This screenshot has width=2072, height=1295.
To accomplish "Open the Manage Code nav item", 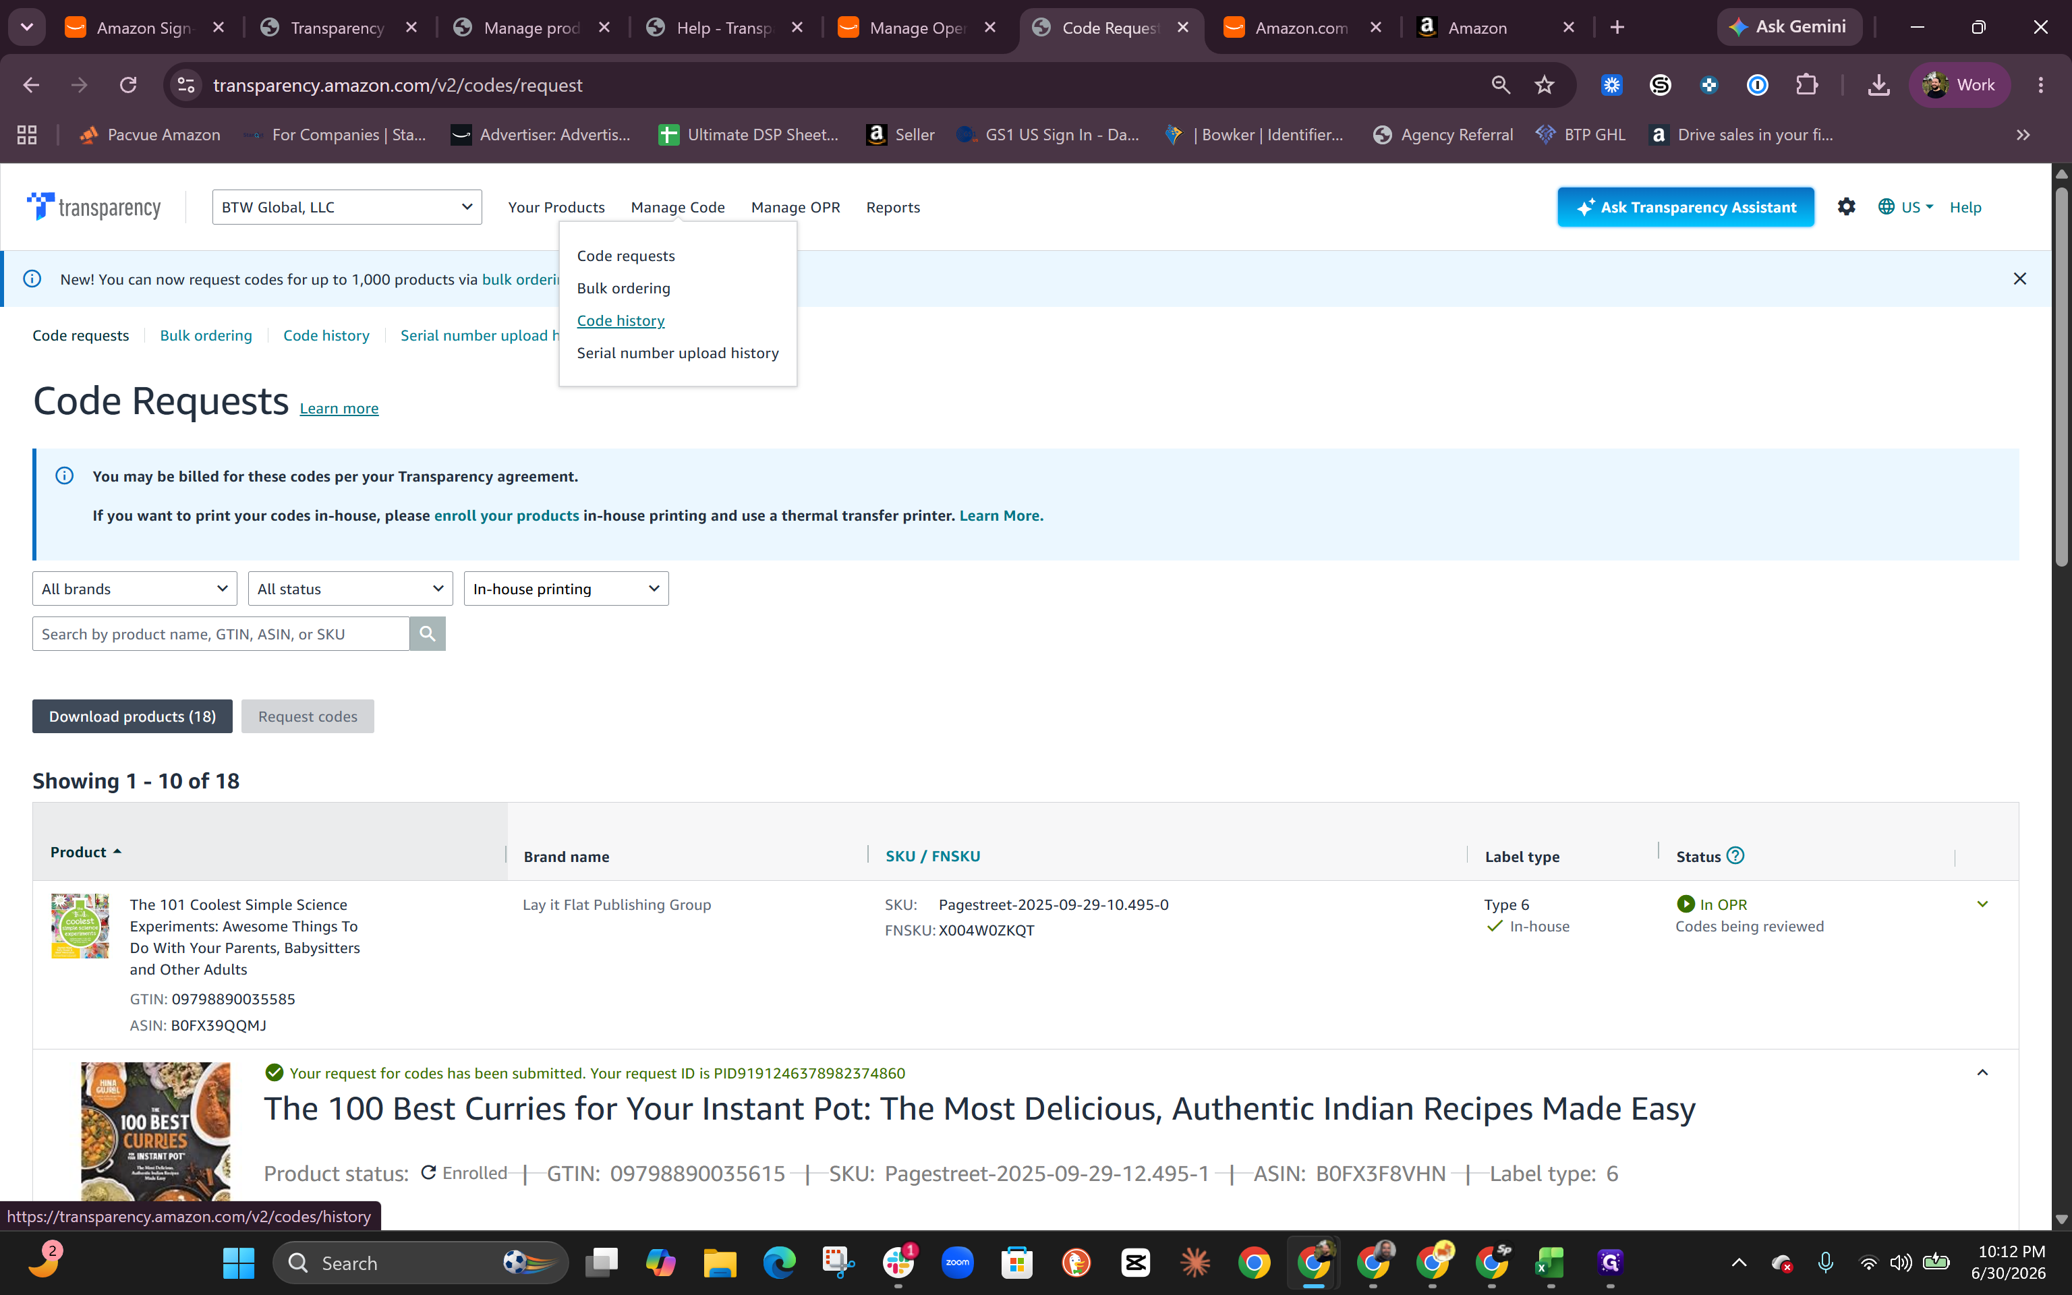I will [678, 206].
